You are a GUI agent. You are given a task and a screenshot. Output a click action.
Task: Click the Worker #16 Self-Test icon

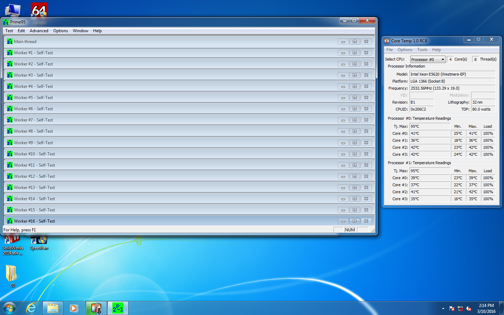coord(10,221)
